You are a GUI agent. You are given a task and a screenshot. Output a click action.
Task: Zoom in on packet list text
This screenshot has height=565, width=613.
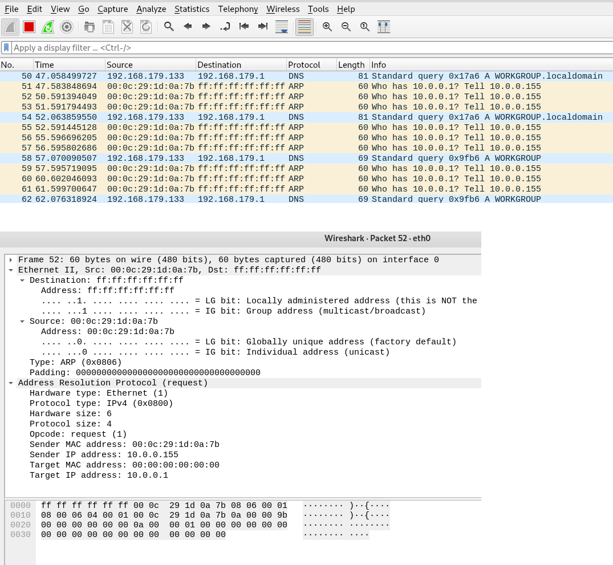coord(327,27)
